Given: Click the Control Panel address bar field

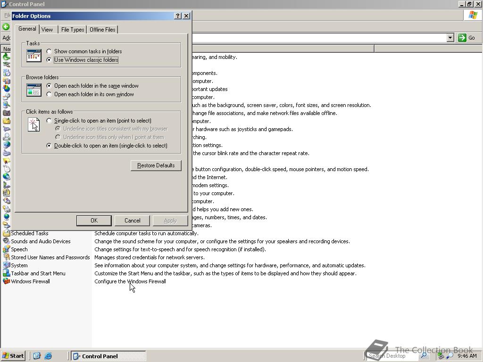Looking at the screenshot, I should point(319,38).
